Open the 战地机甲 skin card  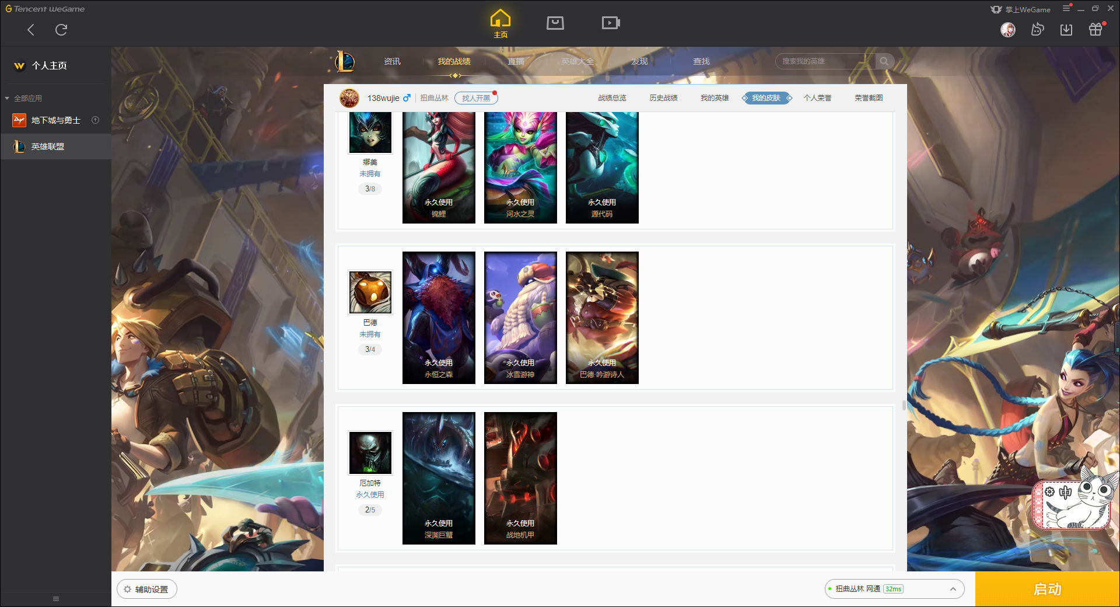520,478
